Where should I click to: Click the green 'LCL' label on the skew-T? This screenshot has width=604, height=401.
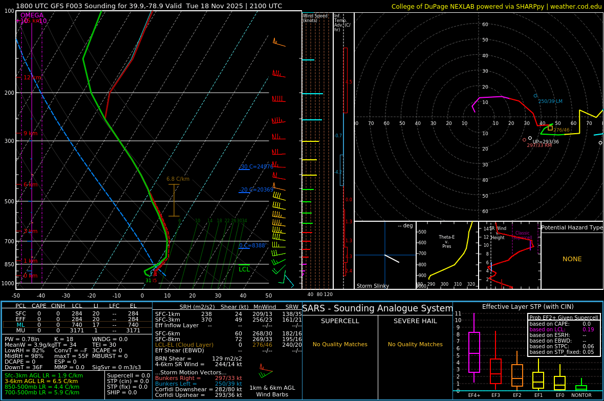[244, 269]
